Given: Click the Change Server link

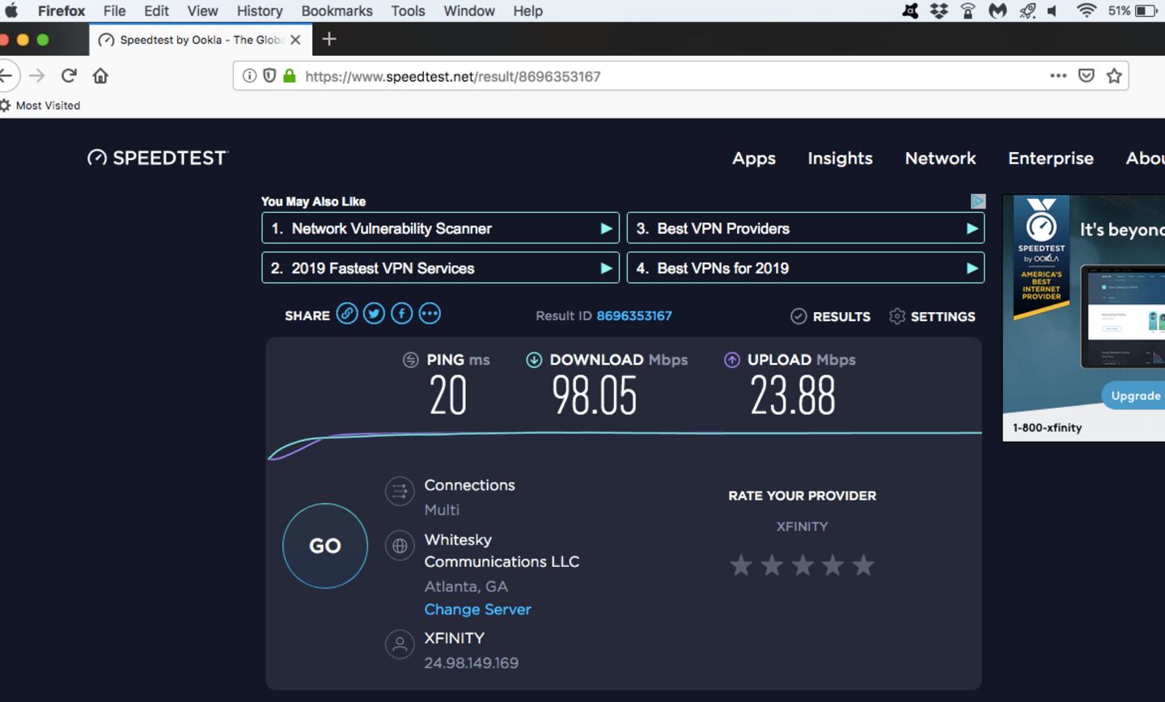Looking at the screenshot, I should [477, 609].
